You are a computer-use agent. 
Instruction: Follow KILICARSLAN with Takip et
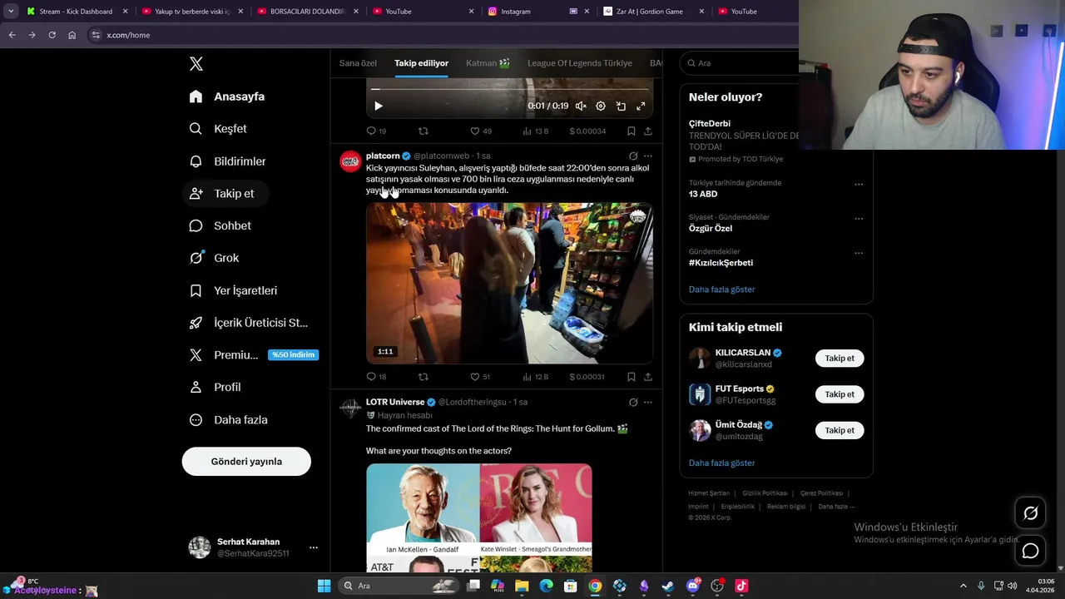(x=840, y=359)
